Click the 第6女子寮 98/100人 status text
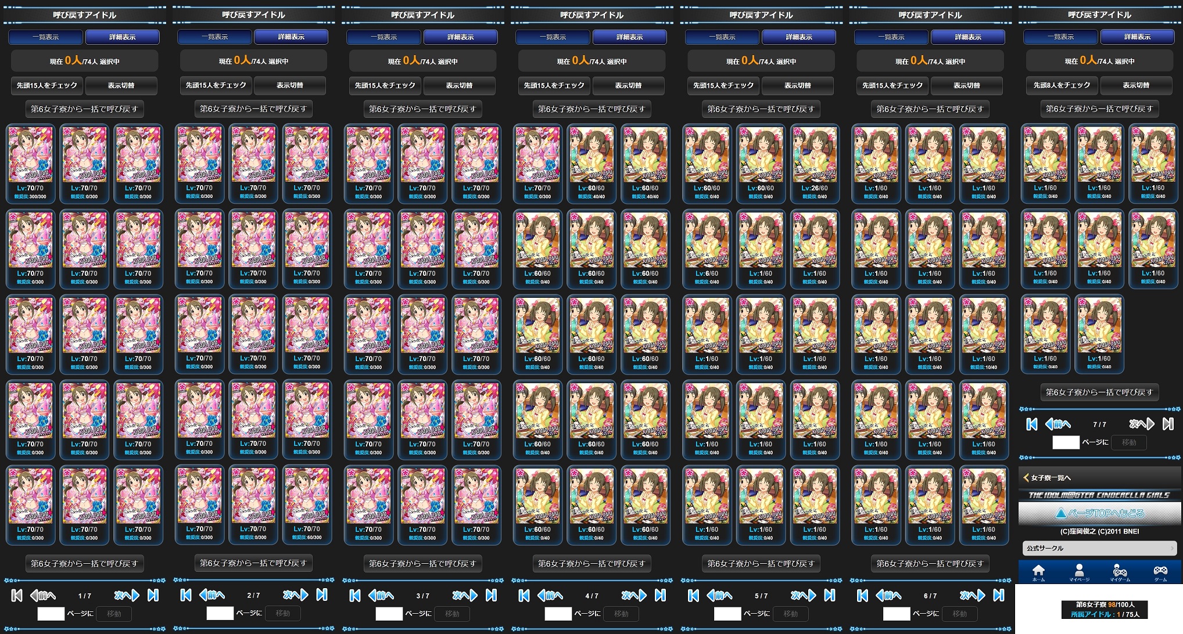 pos(1106,605)
